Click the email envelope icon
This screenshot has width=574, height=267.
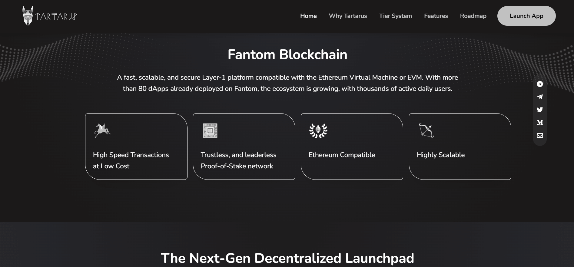pos(540,135)
